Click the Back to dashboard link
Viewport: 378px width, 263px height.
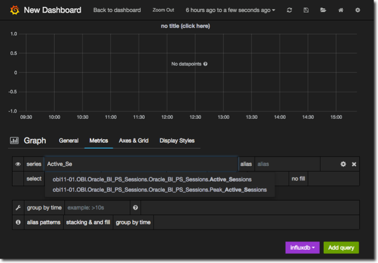pyautogui.click(x=117, y=11)
